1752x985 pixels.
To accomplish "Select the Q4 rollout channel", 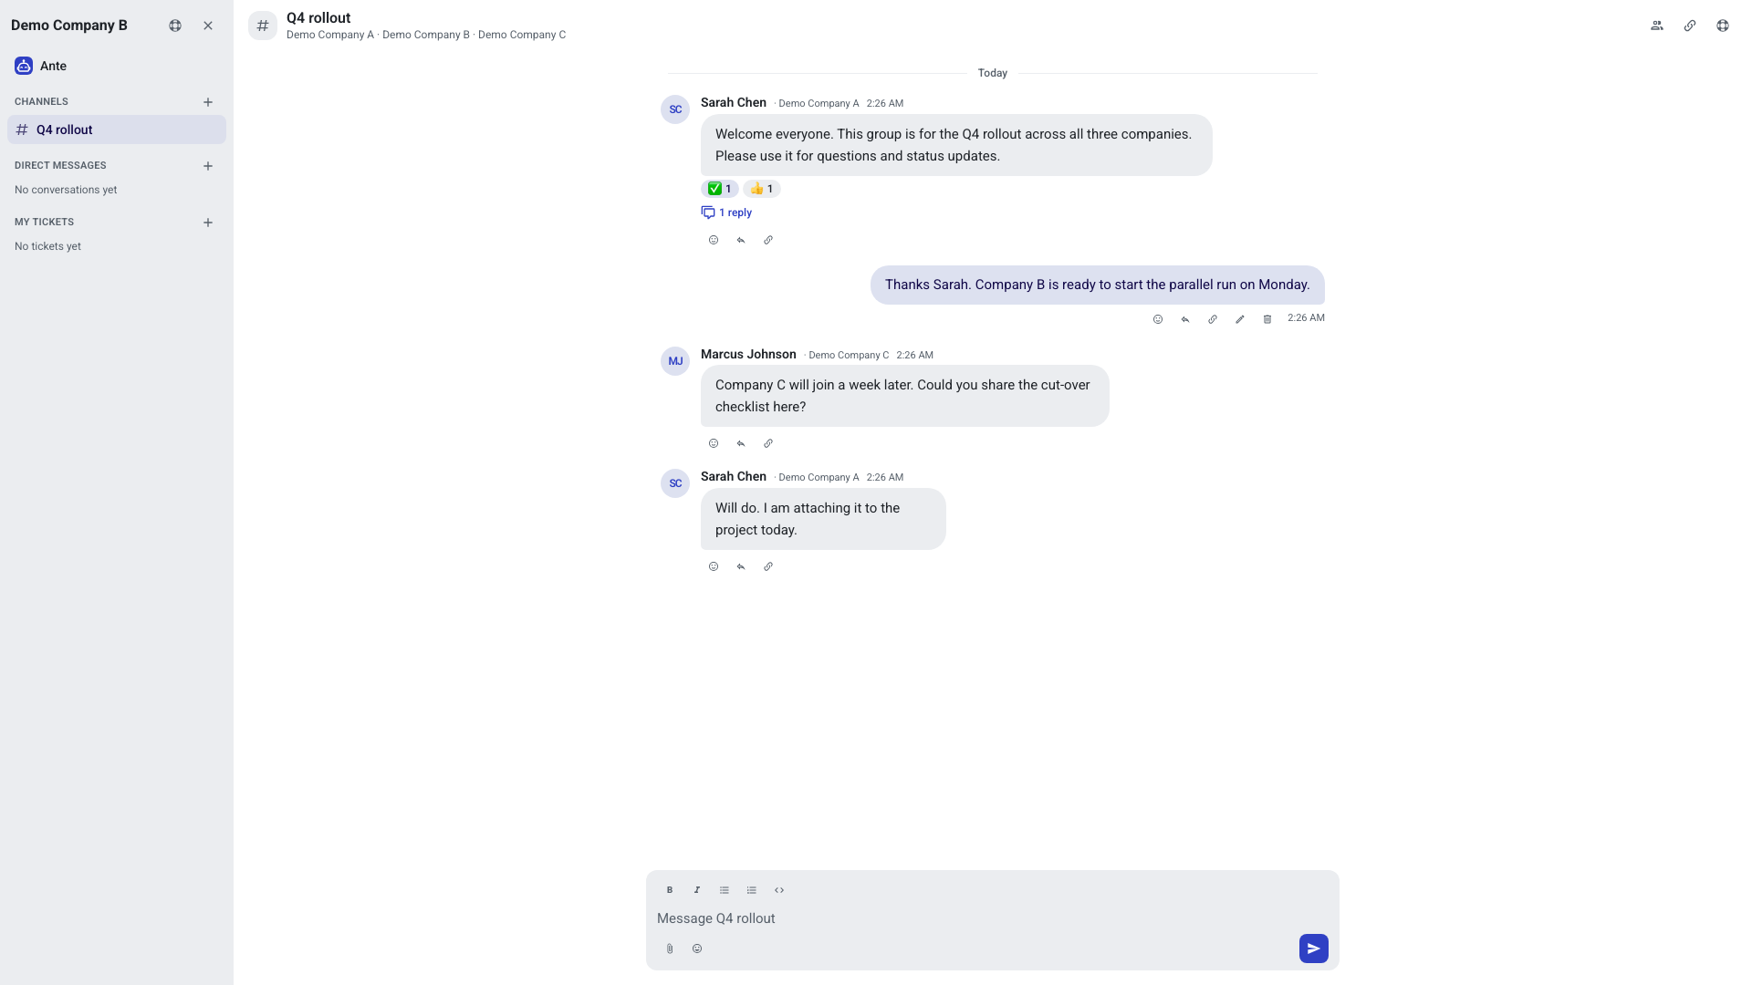I will (117, 130).
